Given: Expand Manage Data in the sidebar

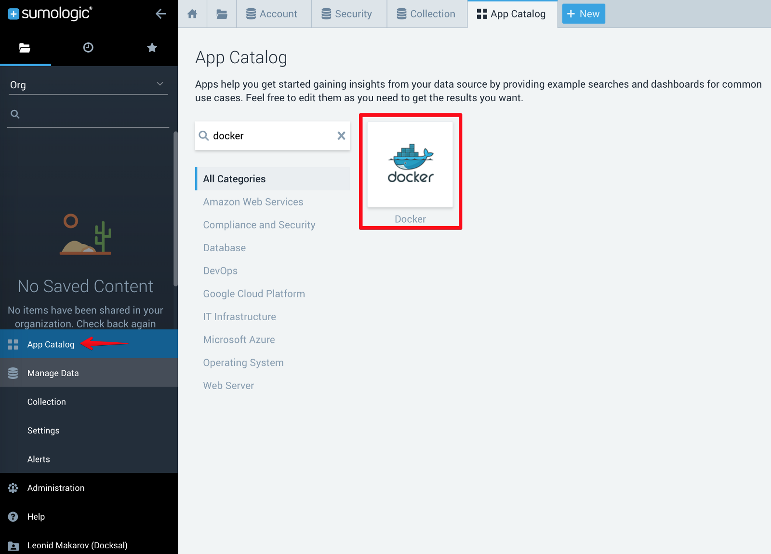Looking at the screenshot, I should pyautogui.click(x=89, y=373).
